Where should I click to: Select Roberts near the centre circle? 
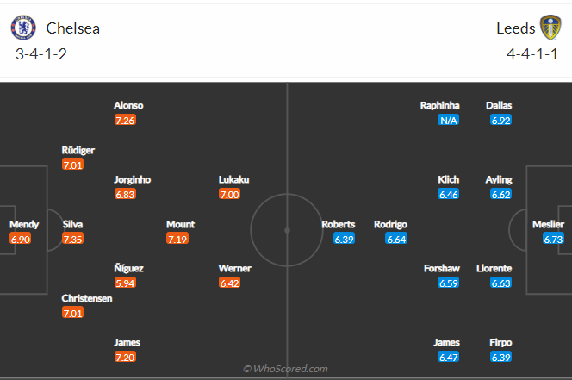[x=339, y=224]
